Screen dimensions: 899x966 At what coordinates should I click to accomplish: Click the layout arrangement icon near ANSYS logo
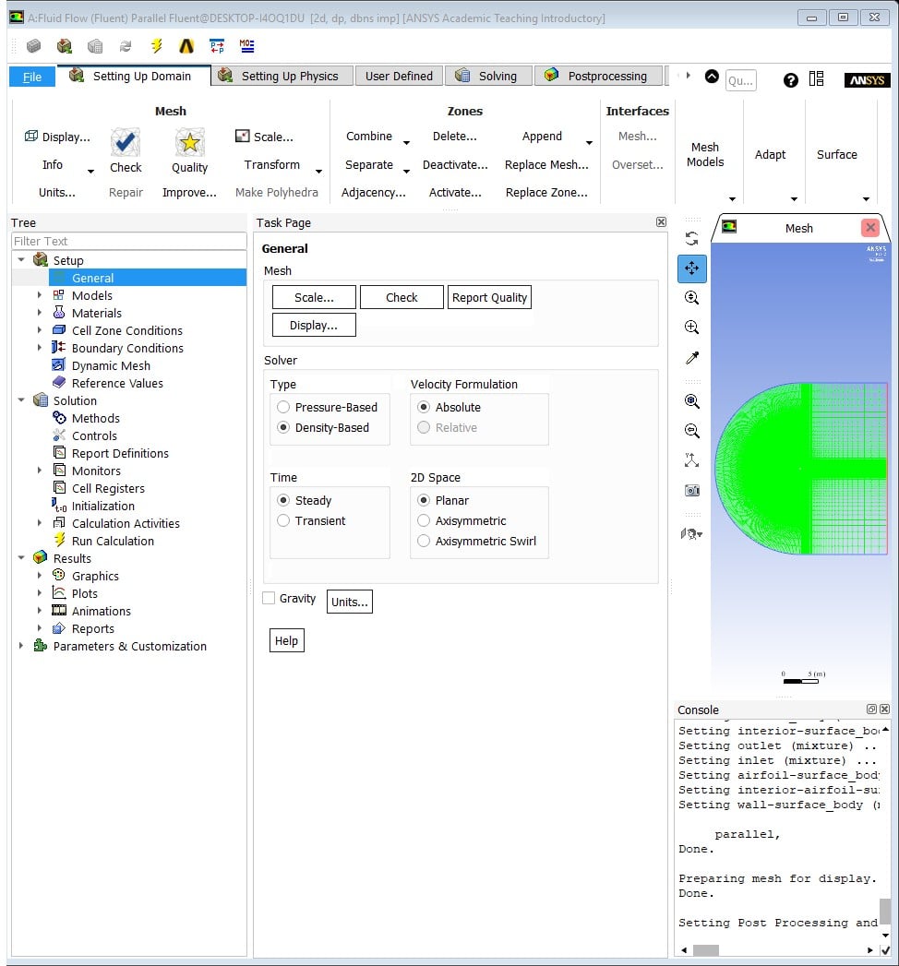817,78
